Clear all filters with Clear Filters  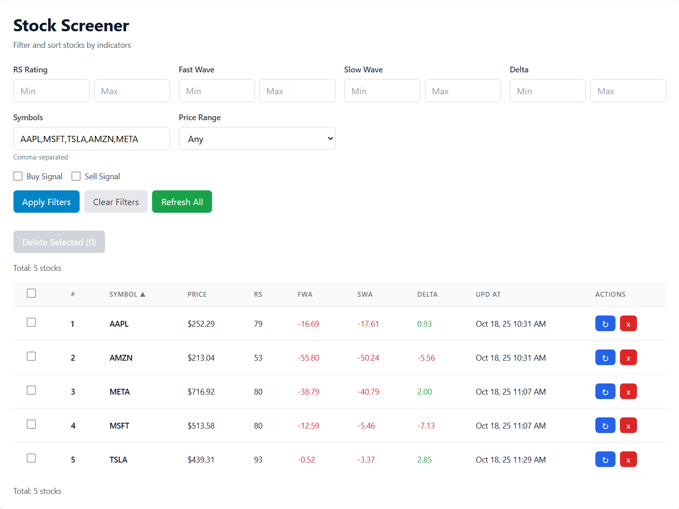pyautogui.click(x=116, y=202)
